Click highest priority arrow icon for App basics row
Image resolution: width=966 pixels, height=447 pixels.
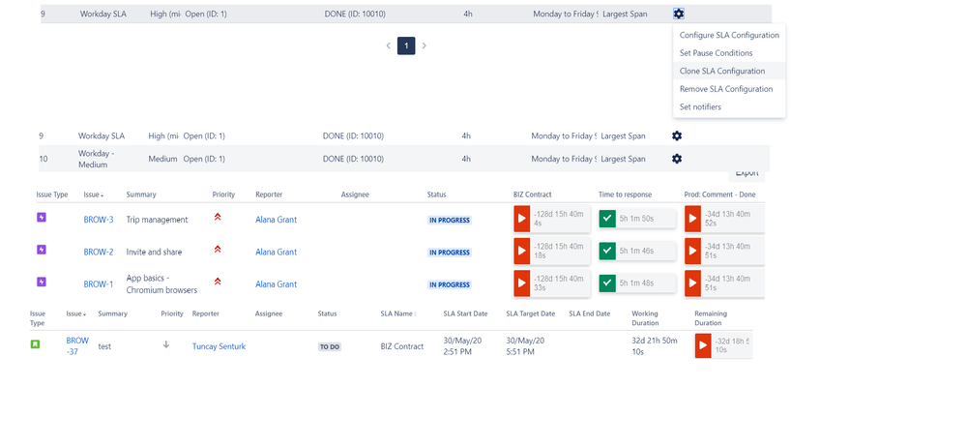coord(218,282)
